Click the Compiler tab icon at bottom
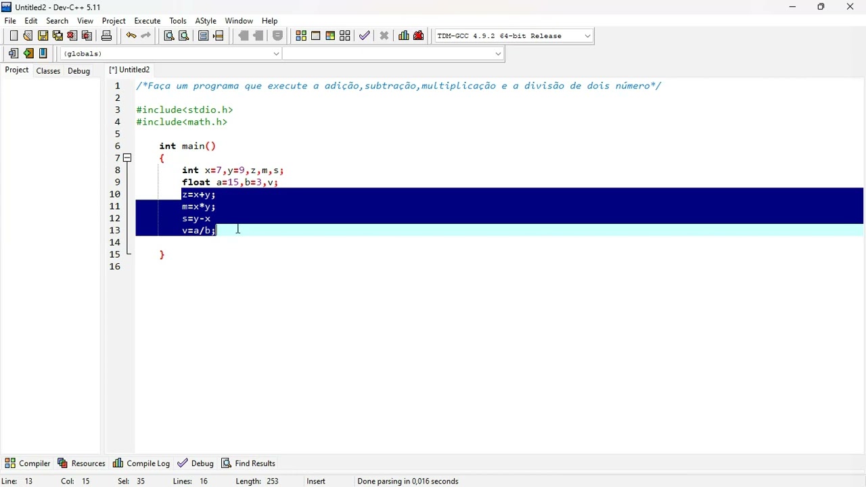The height and width of the screenshot is (487, 866). [x=10, y=463]
